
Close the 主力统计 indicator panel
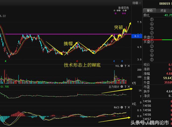click(x=129, y=87)
